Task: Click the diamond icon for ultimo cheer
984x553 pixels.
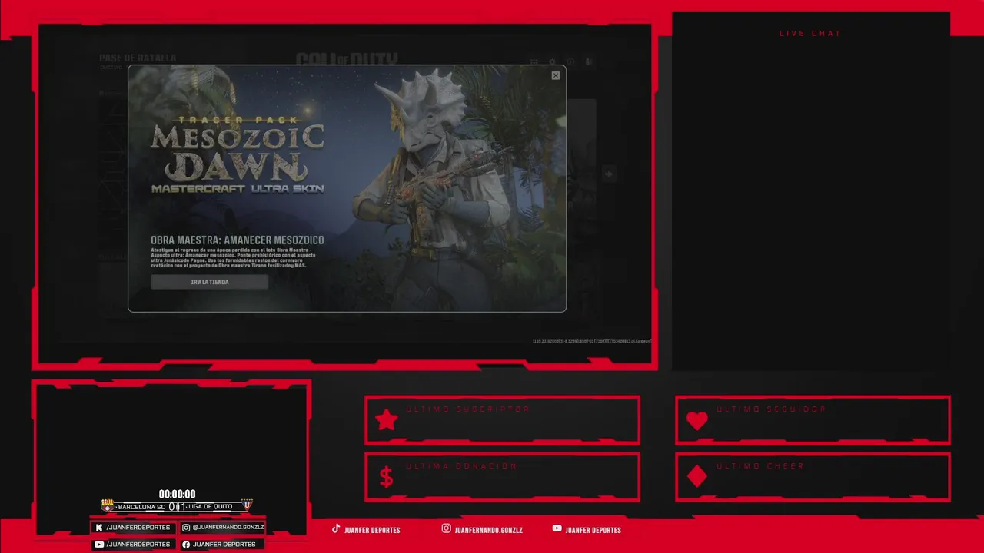Action: coord(696,476)
